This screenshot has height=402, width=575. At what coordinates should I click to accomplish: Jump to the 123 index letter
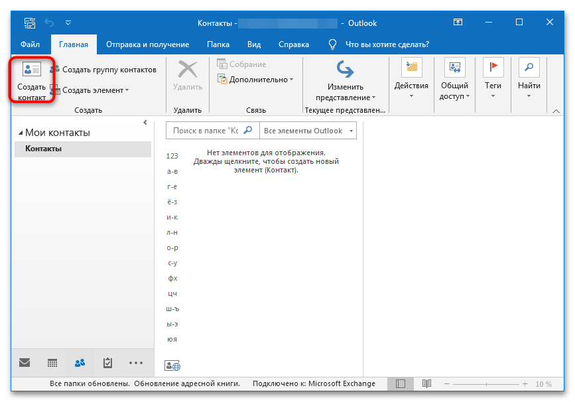(x=172, y=156)
